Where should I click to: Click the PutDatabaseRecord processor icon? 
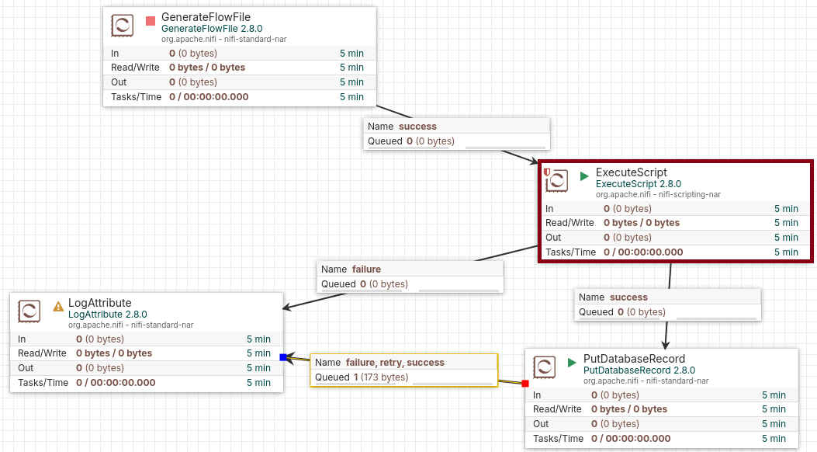(545, 367)
